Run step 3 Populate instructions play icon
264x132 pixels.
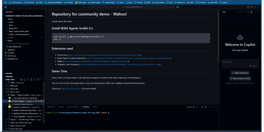coord(10,104)
